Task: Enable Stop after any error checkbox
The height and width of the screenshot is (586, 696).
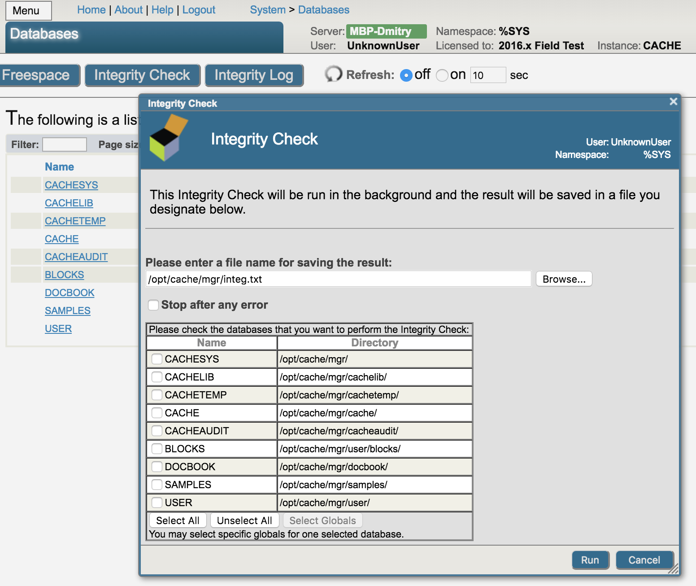Action: tap(153, 305)
